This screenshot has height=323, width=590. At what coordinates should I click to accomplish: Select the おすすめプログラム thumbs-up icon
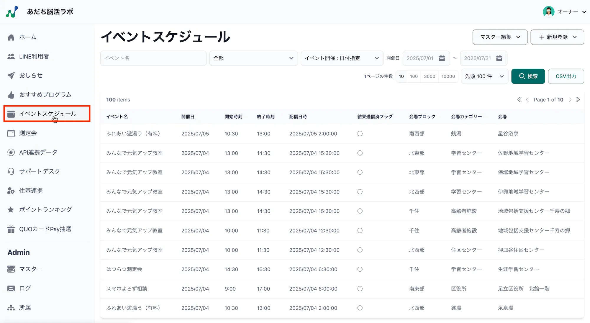tap(11, 95)
